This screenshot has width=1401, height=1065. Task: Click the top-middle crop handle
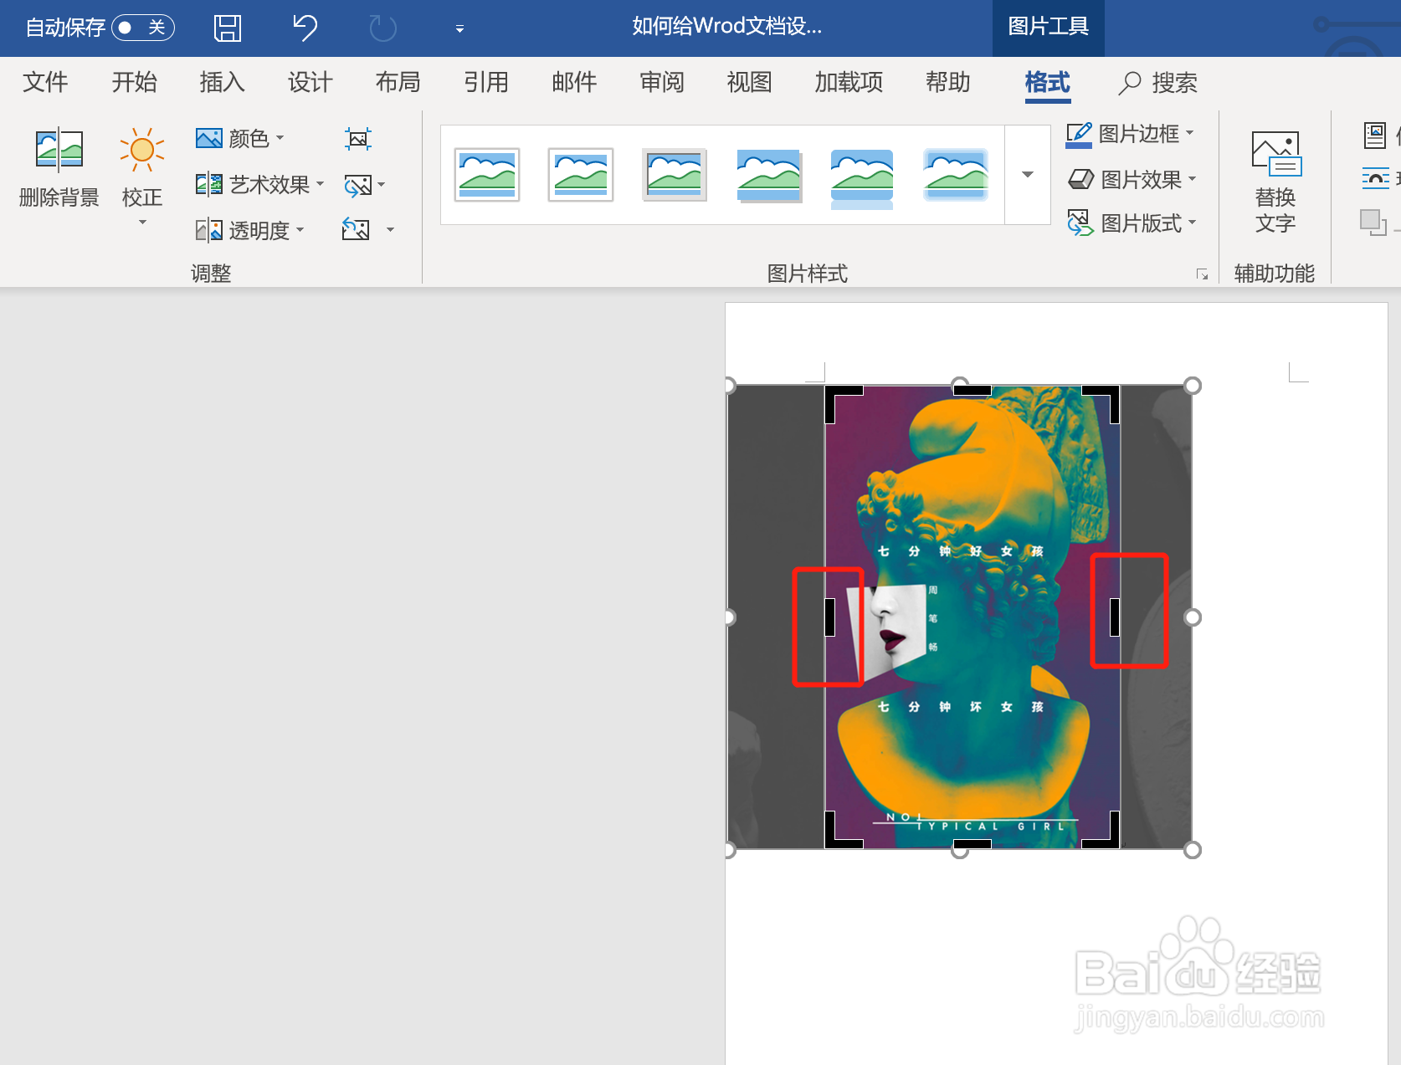972,391
